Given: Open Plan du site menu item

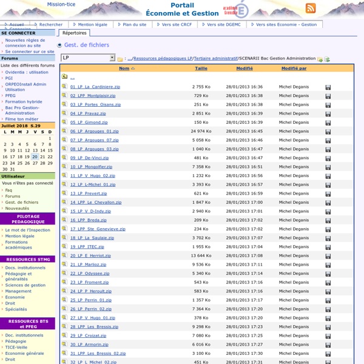Looking at the screenshot, I should [135, 24].
